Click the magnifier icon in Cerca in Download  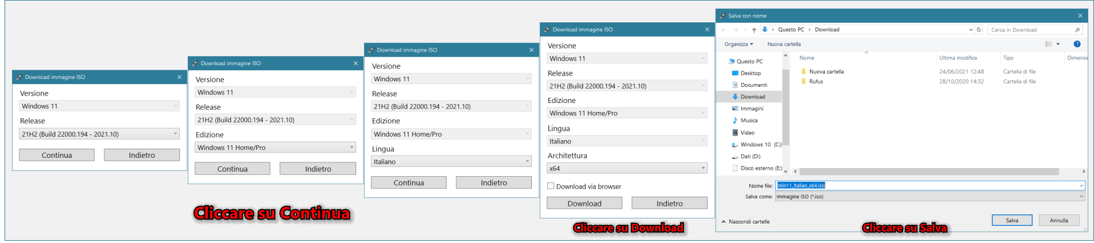point(1077,30)
